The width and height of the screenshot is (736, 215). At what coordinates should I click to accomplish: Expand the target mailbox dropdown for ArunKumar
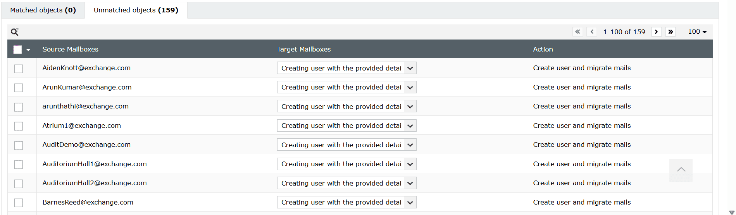pos(410,88)
